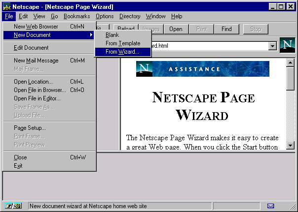Screen dimensions: 298x212
Task: Select Open Location... menu entry
Action: click(49, 82)
